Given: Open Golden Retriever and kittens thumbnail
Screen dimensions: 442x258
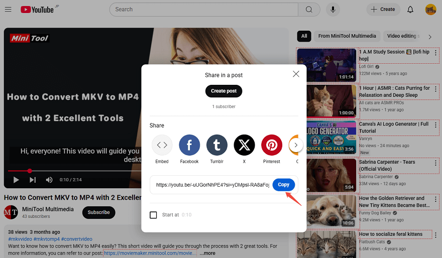Looking at the screenshot, I should [331, 211].
